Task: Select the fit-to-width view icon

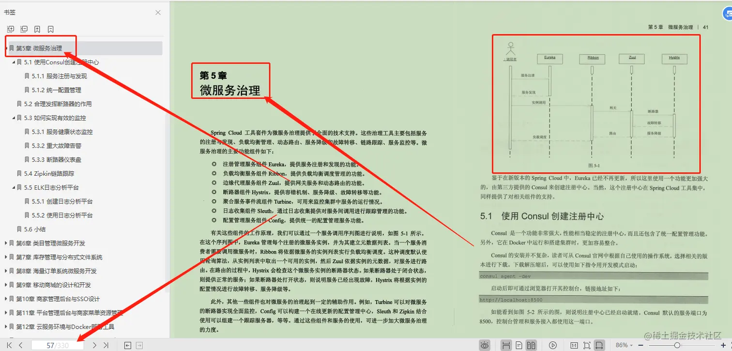Action: point(600,345)
